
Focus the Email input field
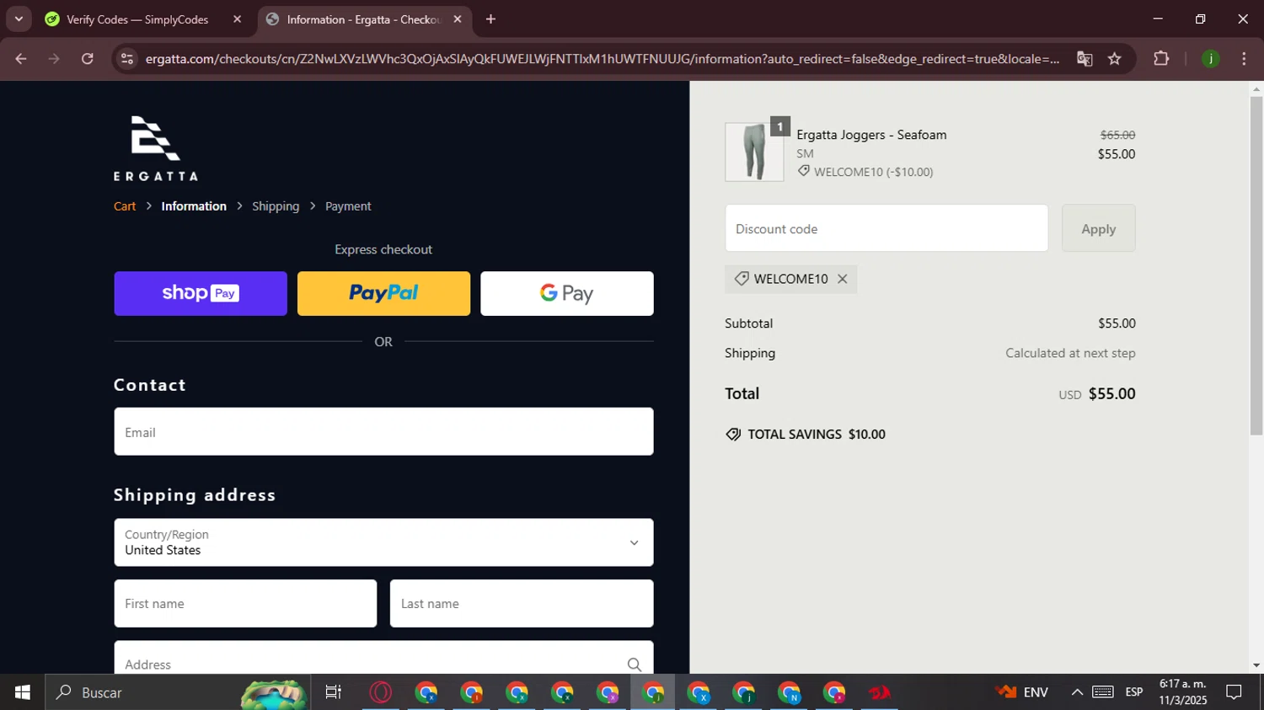pyautogui.click(x=383, y=432)
